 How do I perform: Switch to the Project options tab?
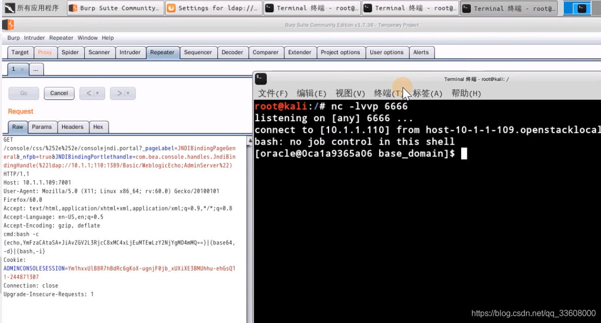coord(340,52)
